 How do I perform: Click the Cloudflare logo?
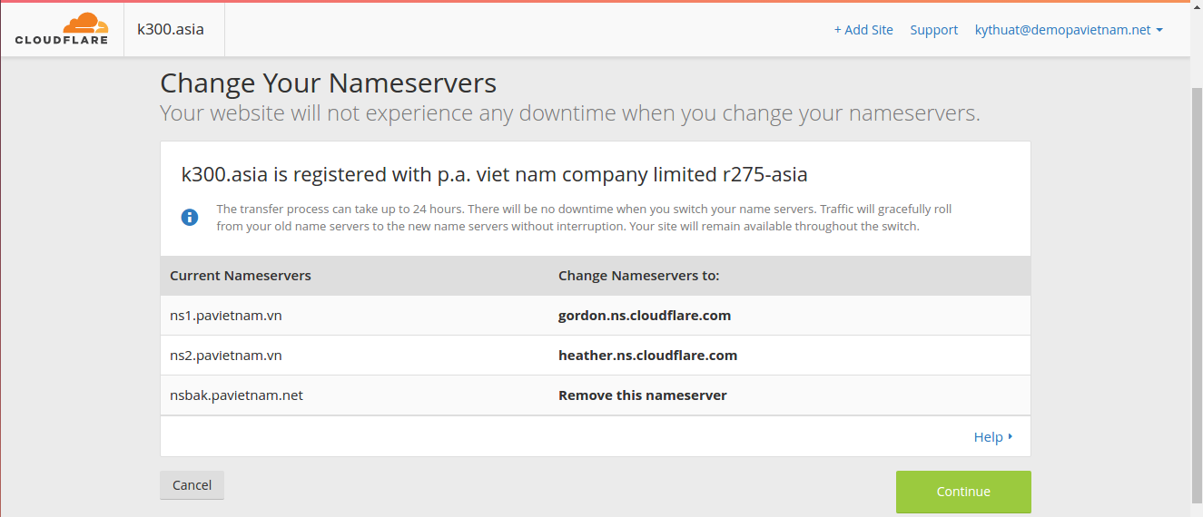click(x=62, y=29)
